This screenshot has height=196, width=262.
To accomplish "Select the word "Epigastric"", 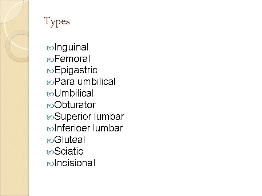I will (x=77, y=70).
